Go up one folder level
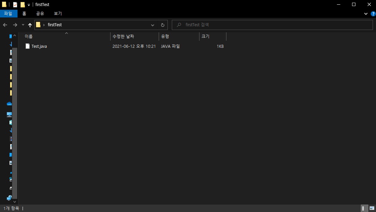This screenshot has height=212, width=376. (30, 25)
